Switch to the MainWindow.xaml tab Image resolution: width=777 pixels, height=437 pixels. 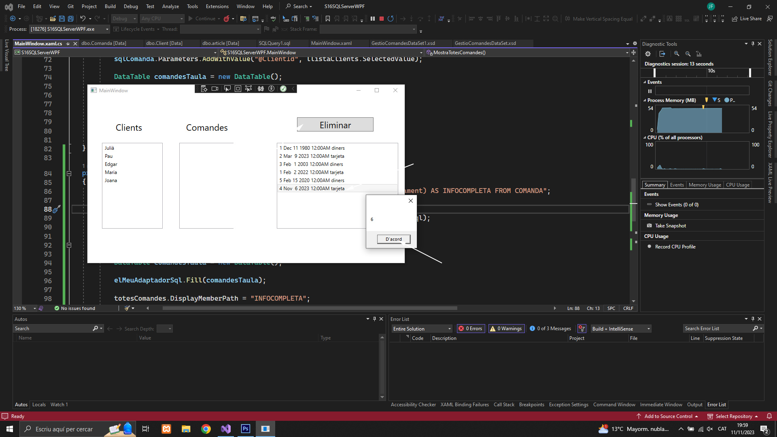331,43
